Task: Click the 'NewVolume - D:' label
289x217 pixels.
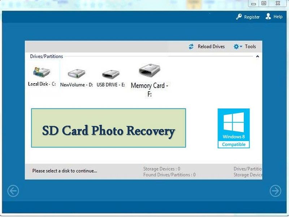Action: [77, 85]
